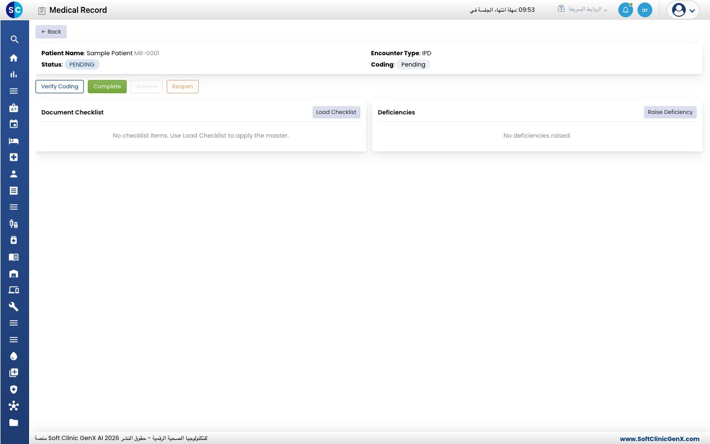710x444 pixels.
Task: Click the Medical Record page title
Action: click(78, 10)
